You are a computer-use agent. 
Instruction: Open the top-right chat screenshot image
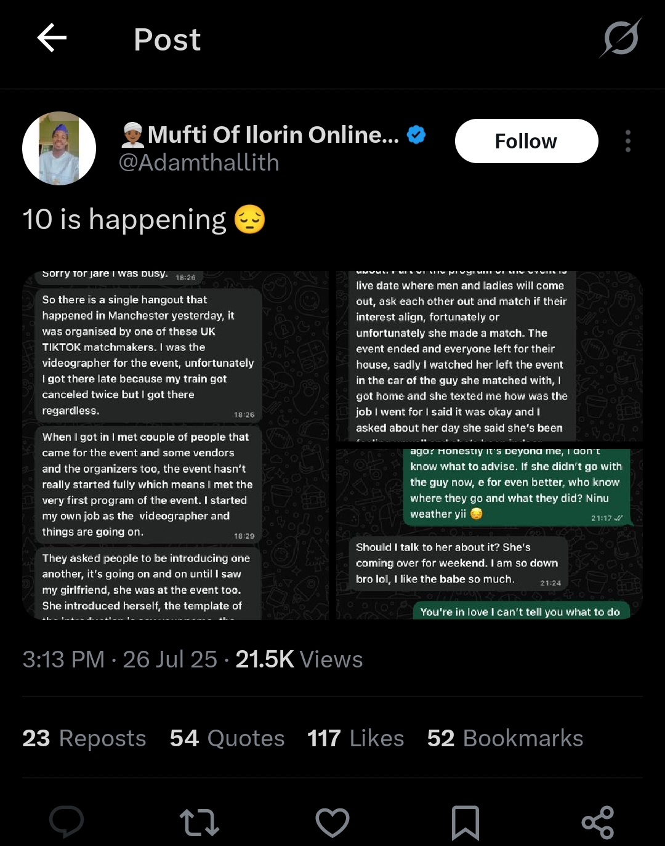coord(490,356)
